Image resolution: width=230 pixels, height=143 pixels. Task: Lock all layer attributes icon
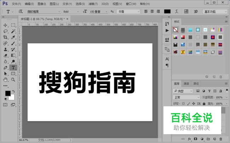(204, 103)
